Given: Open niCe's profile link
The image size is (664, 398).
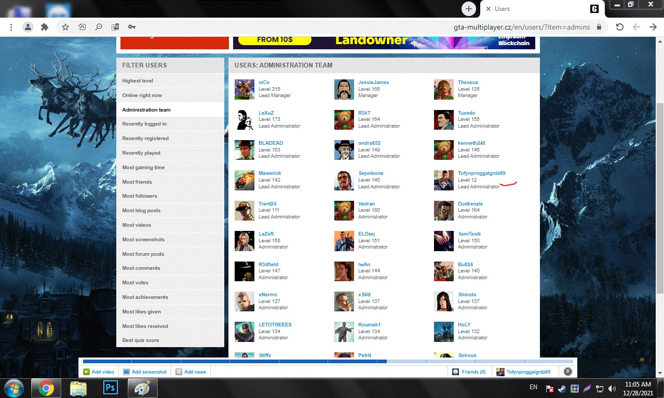Looking at the screenshot, I should 263,82.
